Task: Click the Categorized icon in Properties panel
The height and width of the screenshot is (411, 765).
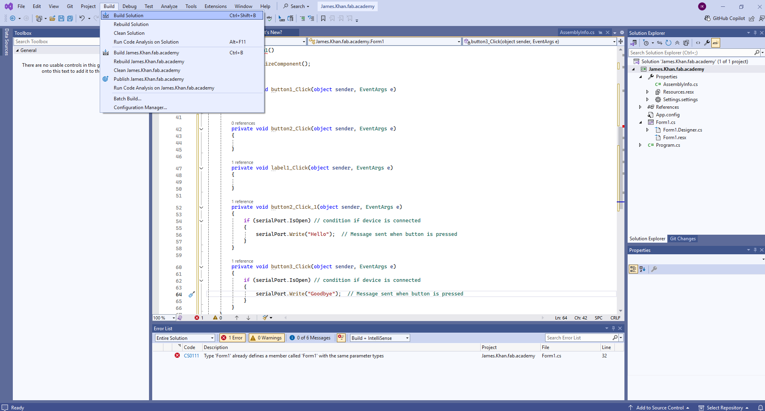Action: pos(633,269)
